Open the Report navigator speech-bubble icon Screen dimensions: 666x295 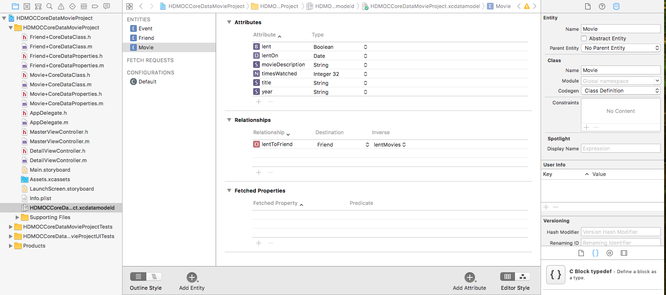[106, 6]
